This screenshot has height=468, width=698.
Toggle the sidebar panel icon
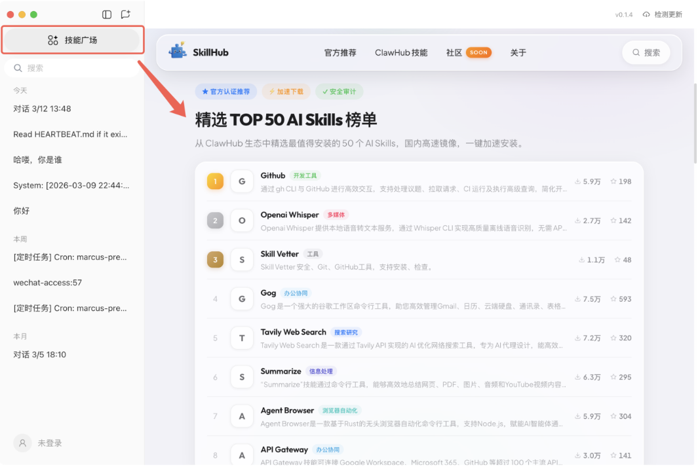tap(107, 14)
